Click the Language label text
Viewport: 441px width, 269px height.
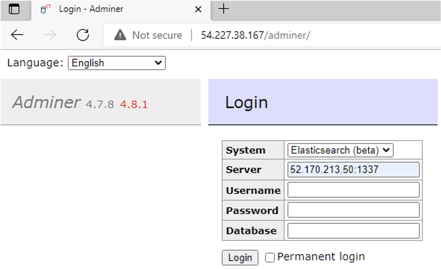35,63
